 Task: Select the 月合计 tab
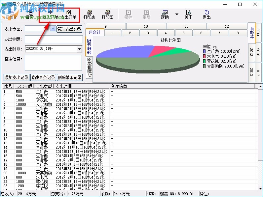(95, 32)
